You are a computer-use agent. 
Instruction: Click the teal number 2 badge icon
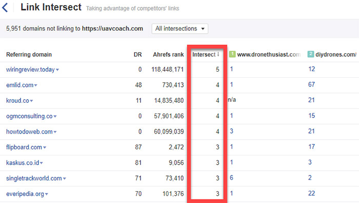pyautogui.click(x=311, y=54)
